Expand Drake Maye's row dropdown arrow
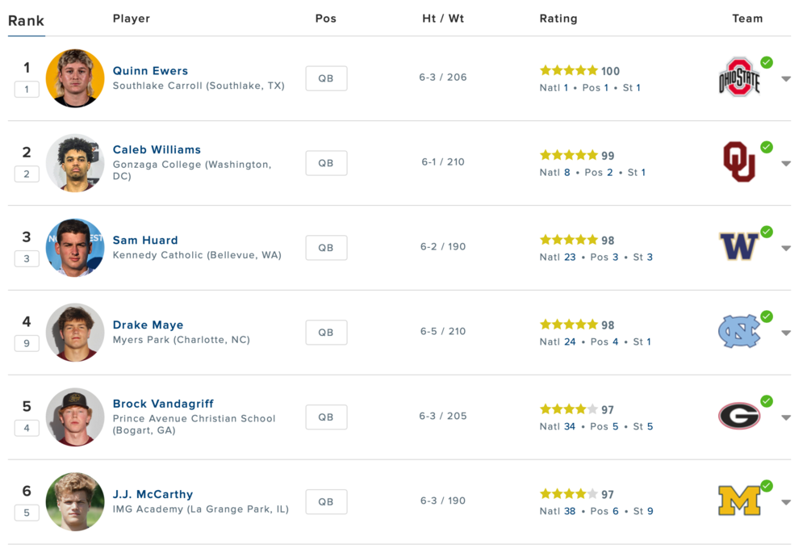The image size is (807, 553). click(786, 333)
